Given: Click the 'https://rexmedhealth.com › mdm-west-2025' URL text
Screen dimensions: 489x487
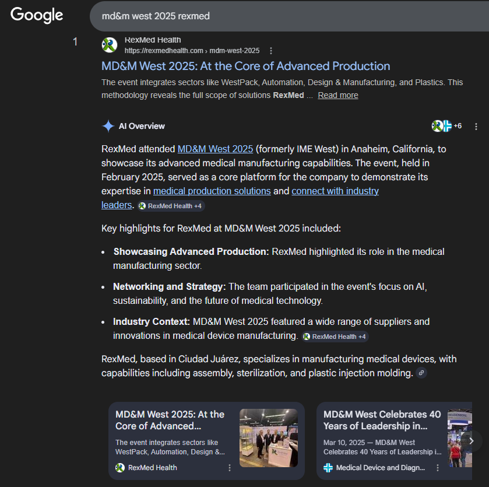Looking at the screenshot, I should (x=192, y=51).
